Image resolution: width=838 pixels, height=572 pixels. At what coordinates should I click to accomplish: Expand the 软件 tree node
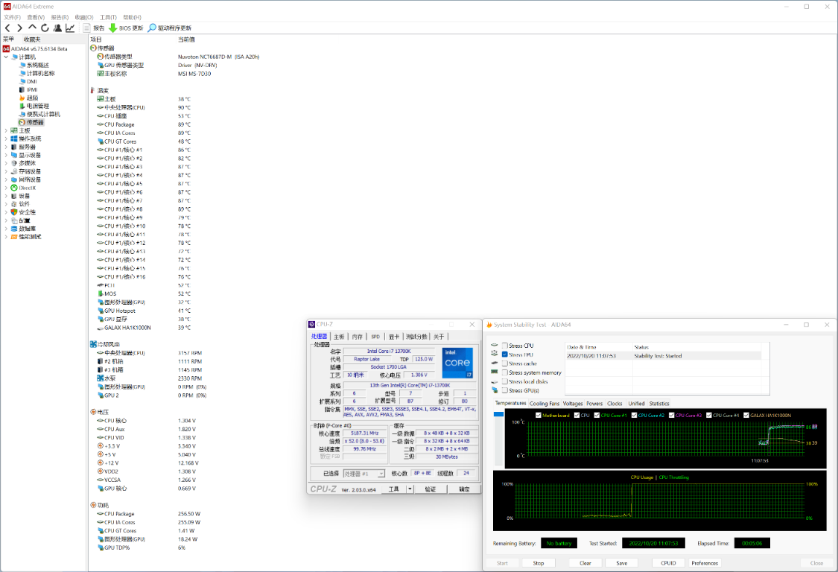click(6, 203)
